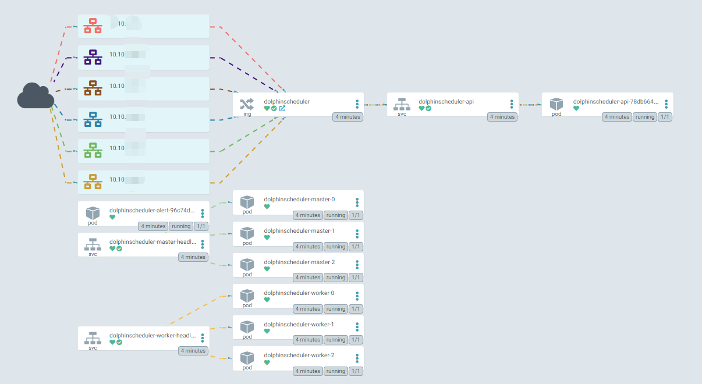Select the blue network node icon

(x=93, y=119)
